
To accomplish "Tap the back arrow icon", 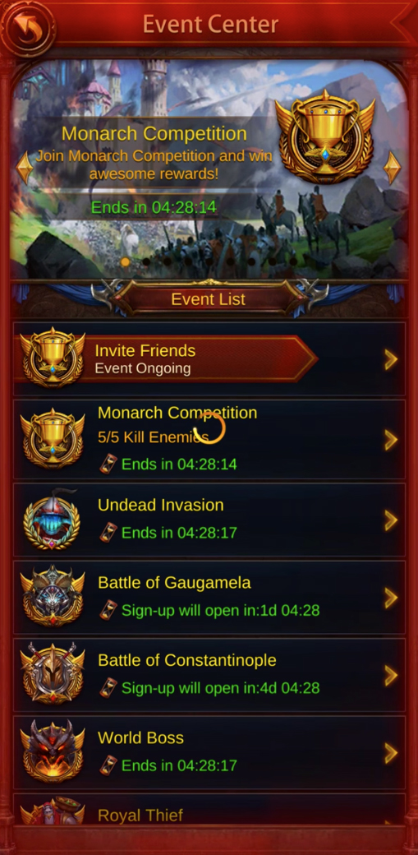I will pyautogui.click(x=27, y=25).
